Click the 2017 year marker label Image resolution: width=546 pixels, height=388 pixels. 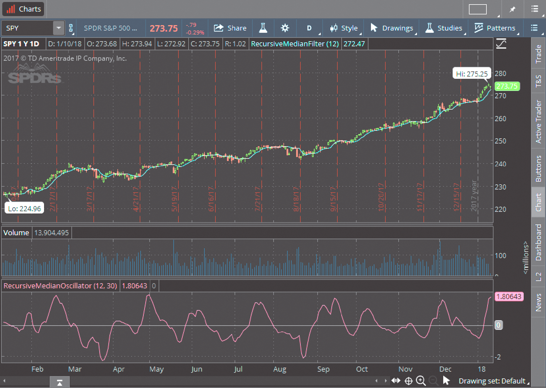tap(474, 196)
